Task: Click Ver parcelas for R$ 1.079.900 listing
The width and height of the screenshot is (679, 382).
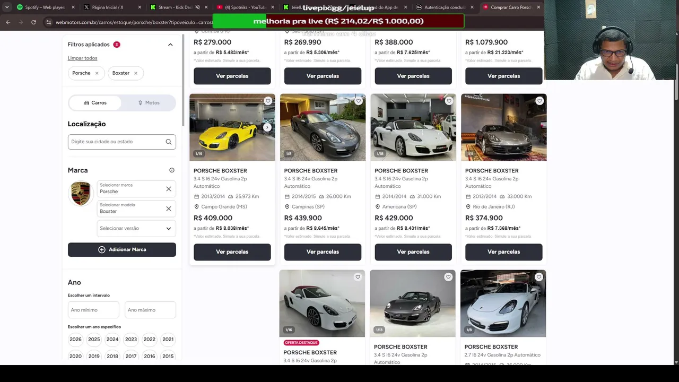Action: pos(504,76)
